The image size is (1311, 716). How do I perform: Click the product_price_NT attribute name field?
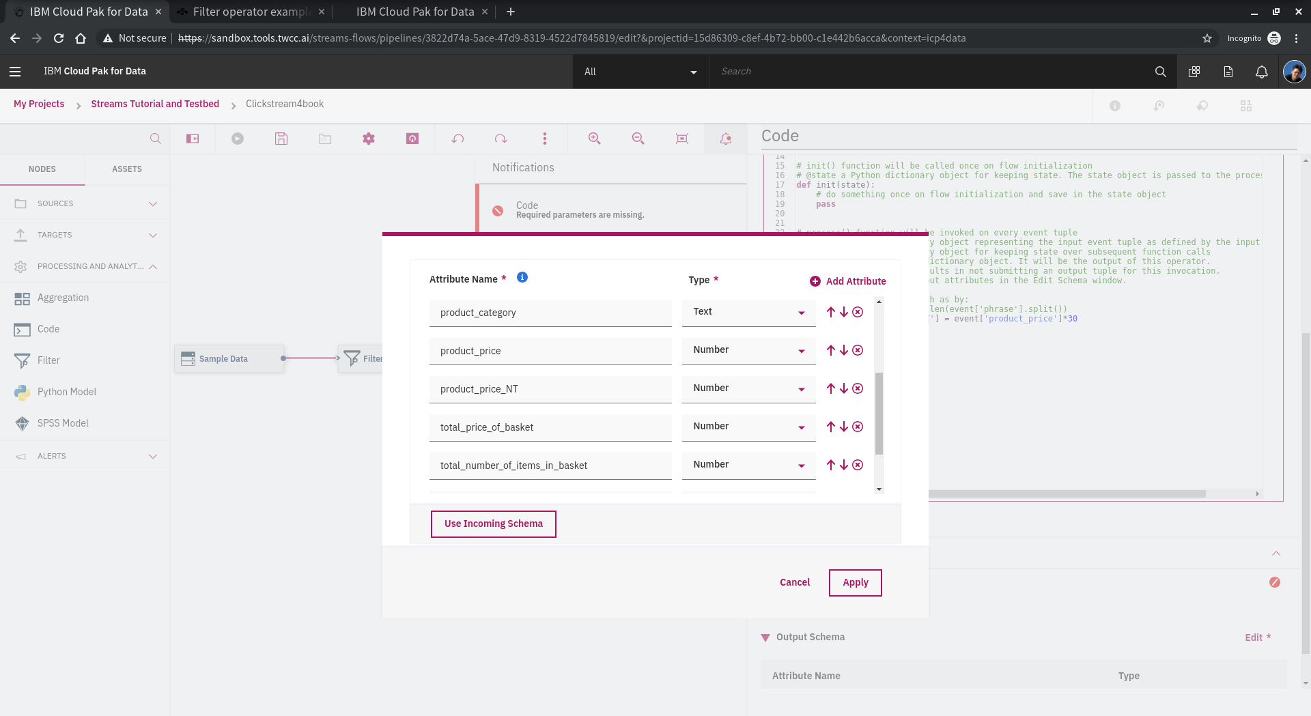[x=550, y=389]
